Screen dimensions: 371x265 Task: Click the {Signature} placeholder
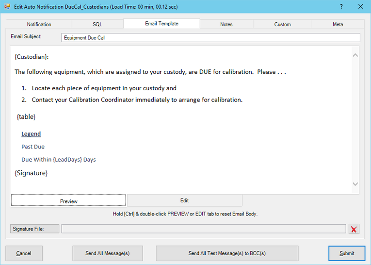coord(31,173)
